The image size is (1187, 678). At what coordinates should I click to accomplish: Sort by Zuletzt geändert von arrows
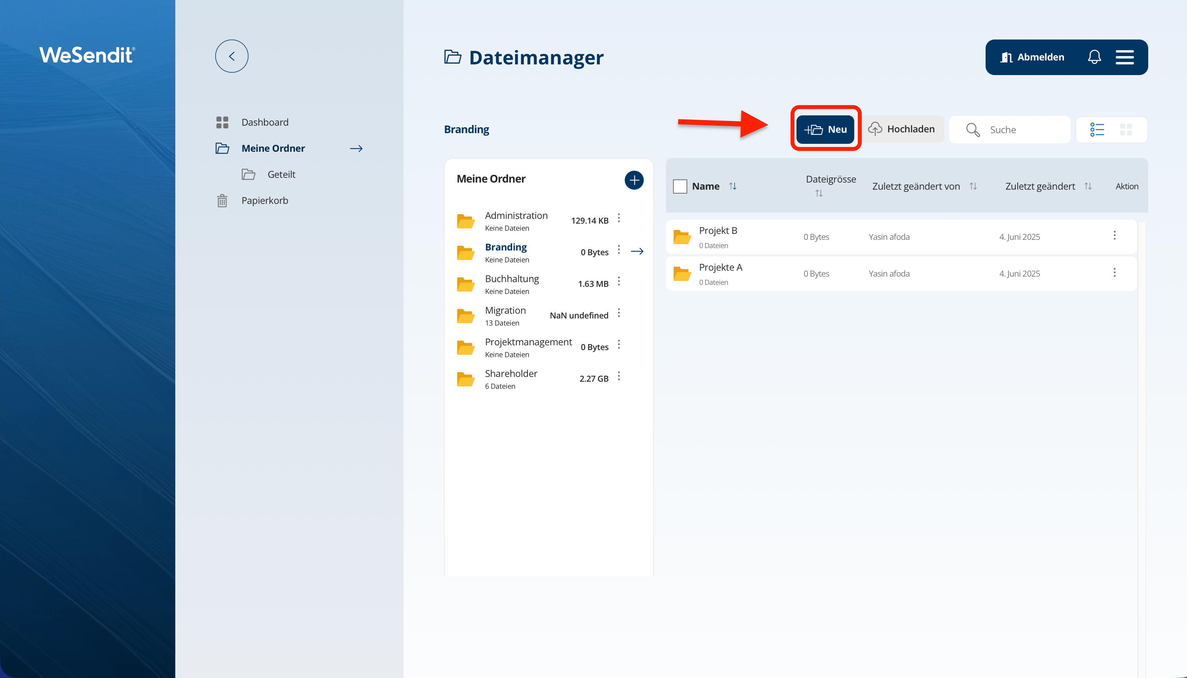[973, 186]
